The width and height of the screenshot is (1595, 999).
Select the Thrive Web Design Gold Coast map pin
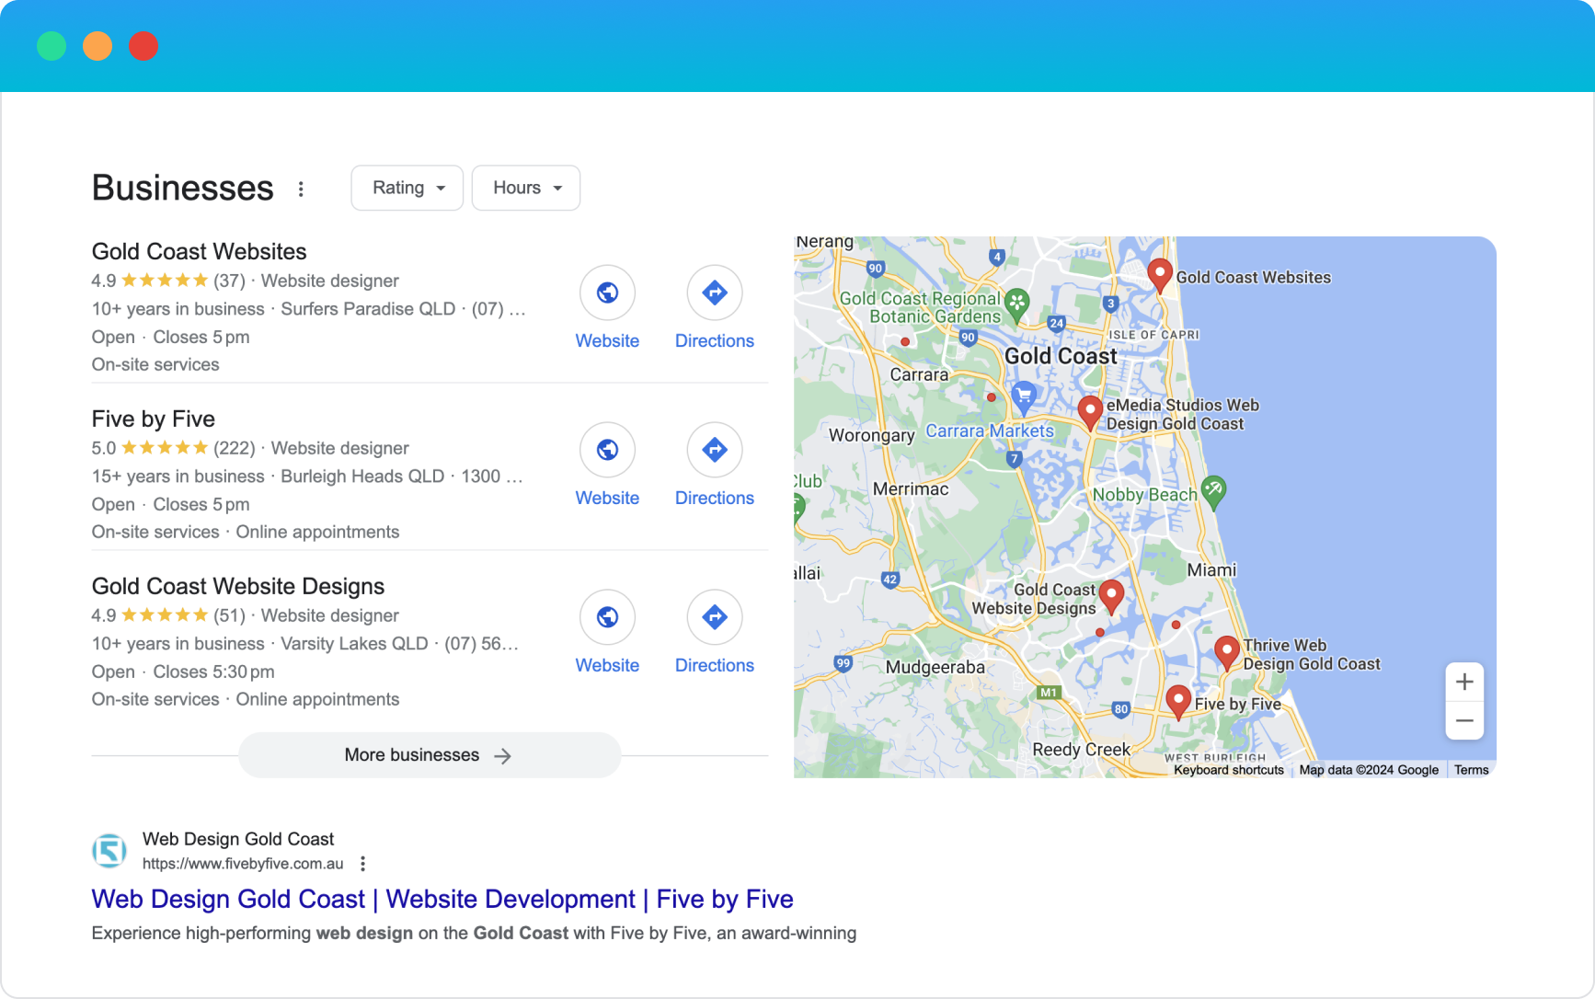coord(1226,652)
